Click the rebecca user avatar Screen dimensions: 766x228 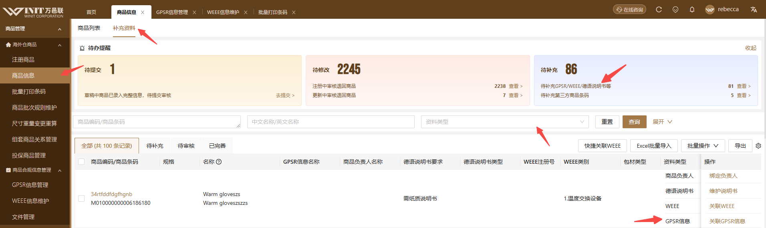[x=710, y=10]
